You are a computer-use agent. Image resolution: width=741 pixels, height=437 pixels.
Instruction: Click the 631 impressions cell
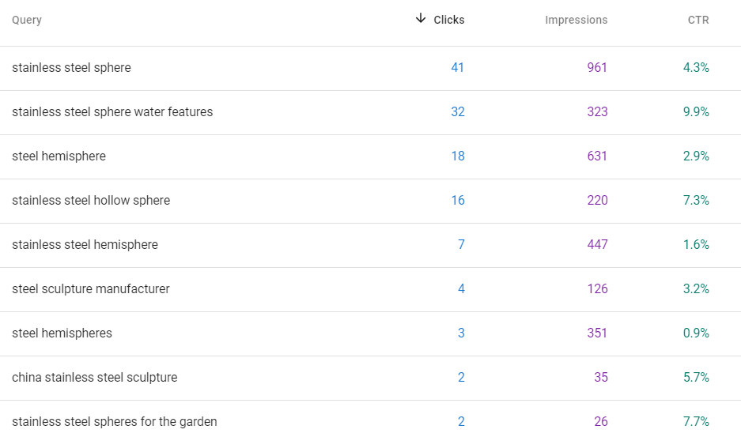597,156
